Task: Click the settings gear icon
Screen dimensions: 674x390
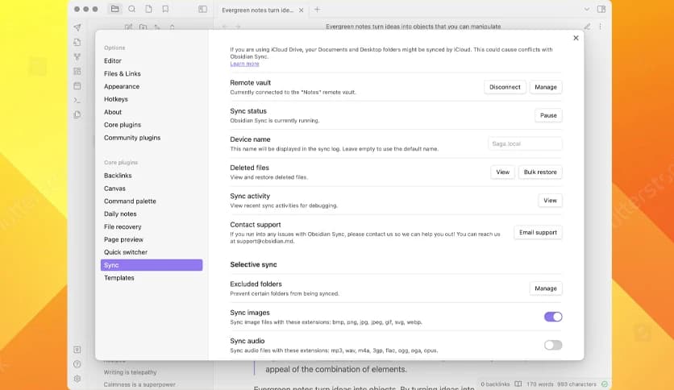Action: [77, 378]
